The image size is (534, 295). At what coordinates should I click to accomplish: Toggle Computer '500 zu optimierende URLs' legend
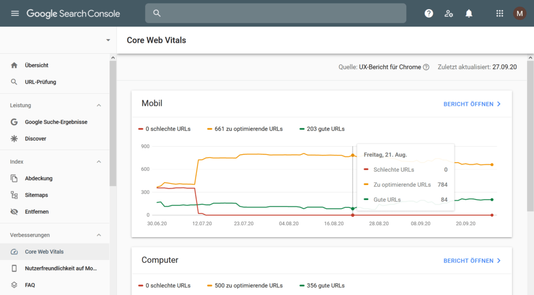(245, 286)
